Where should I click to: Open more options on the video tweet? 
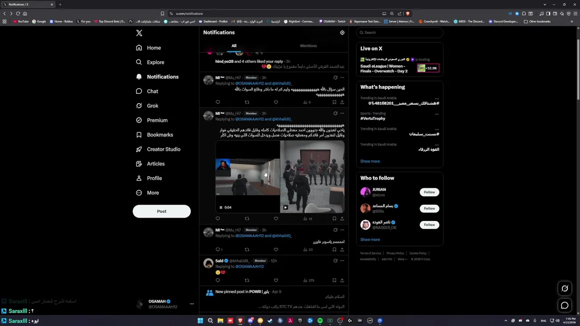(x=342, y=113)
